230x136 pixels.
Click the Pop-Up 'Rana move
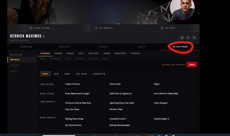coord(72,109)
